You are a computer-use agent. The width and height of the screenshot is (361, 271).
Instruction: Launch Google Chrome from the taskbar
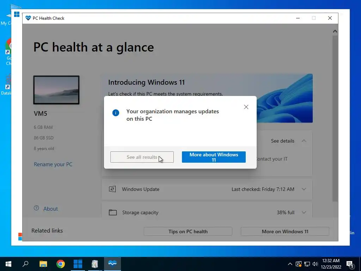coord(61,264)
